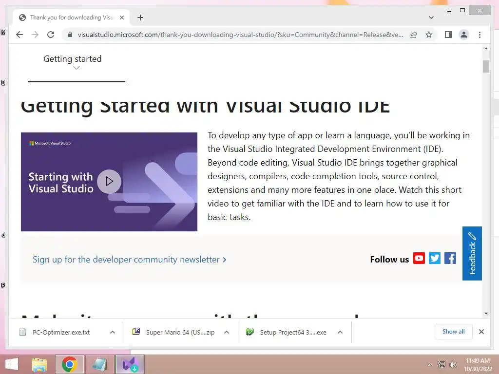Click the page scroll up arrow

486,48
